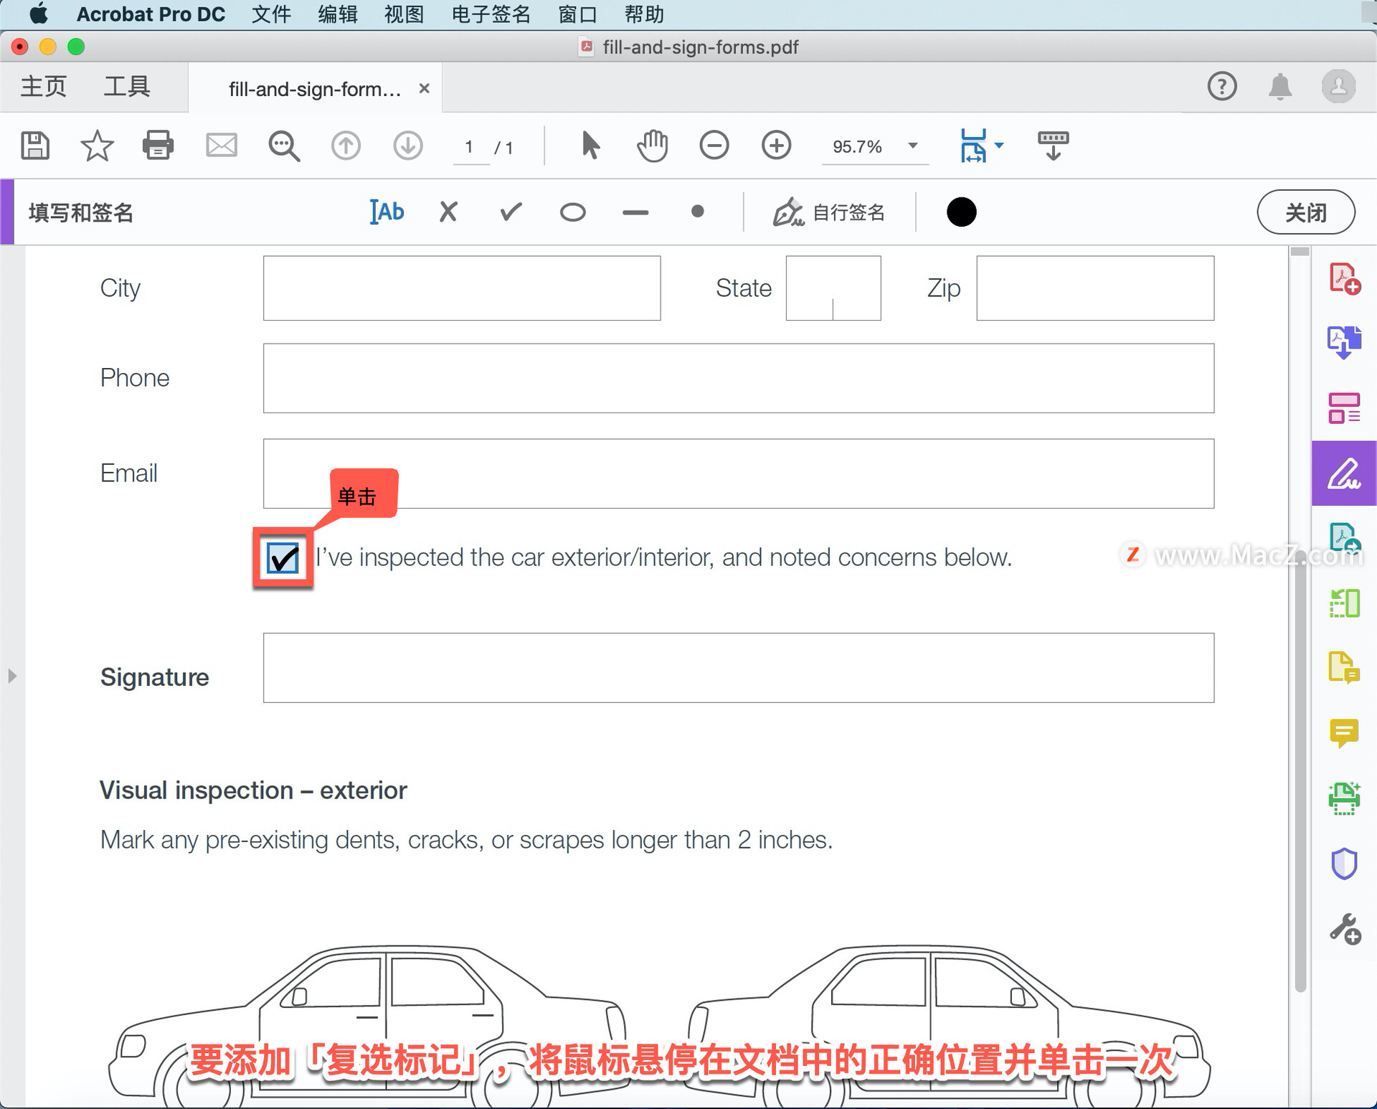Select the Add Text IAb tool
The height and width of the screenshot is (1109, 1377).
tap(387, 212)
